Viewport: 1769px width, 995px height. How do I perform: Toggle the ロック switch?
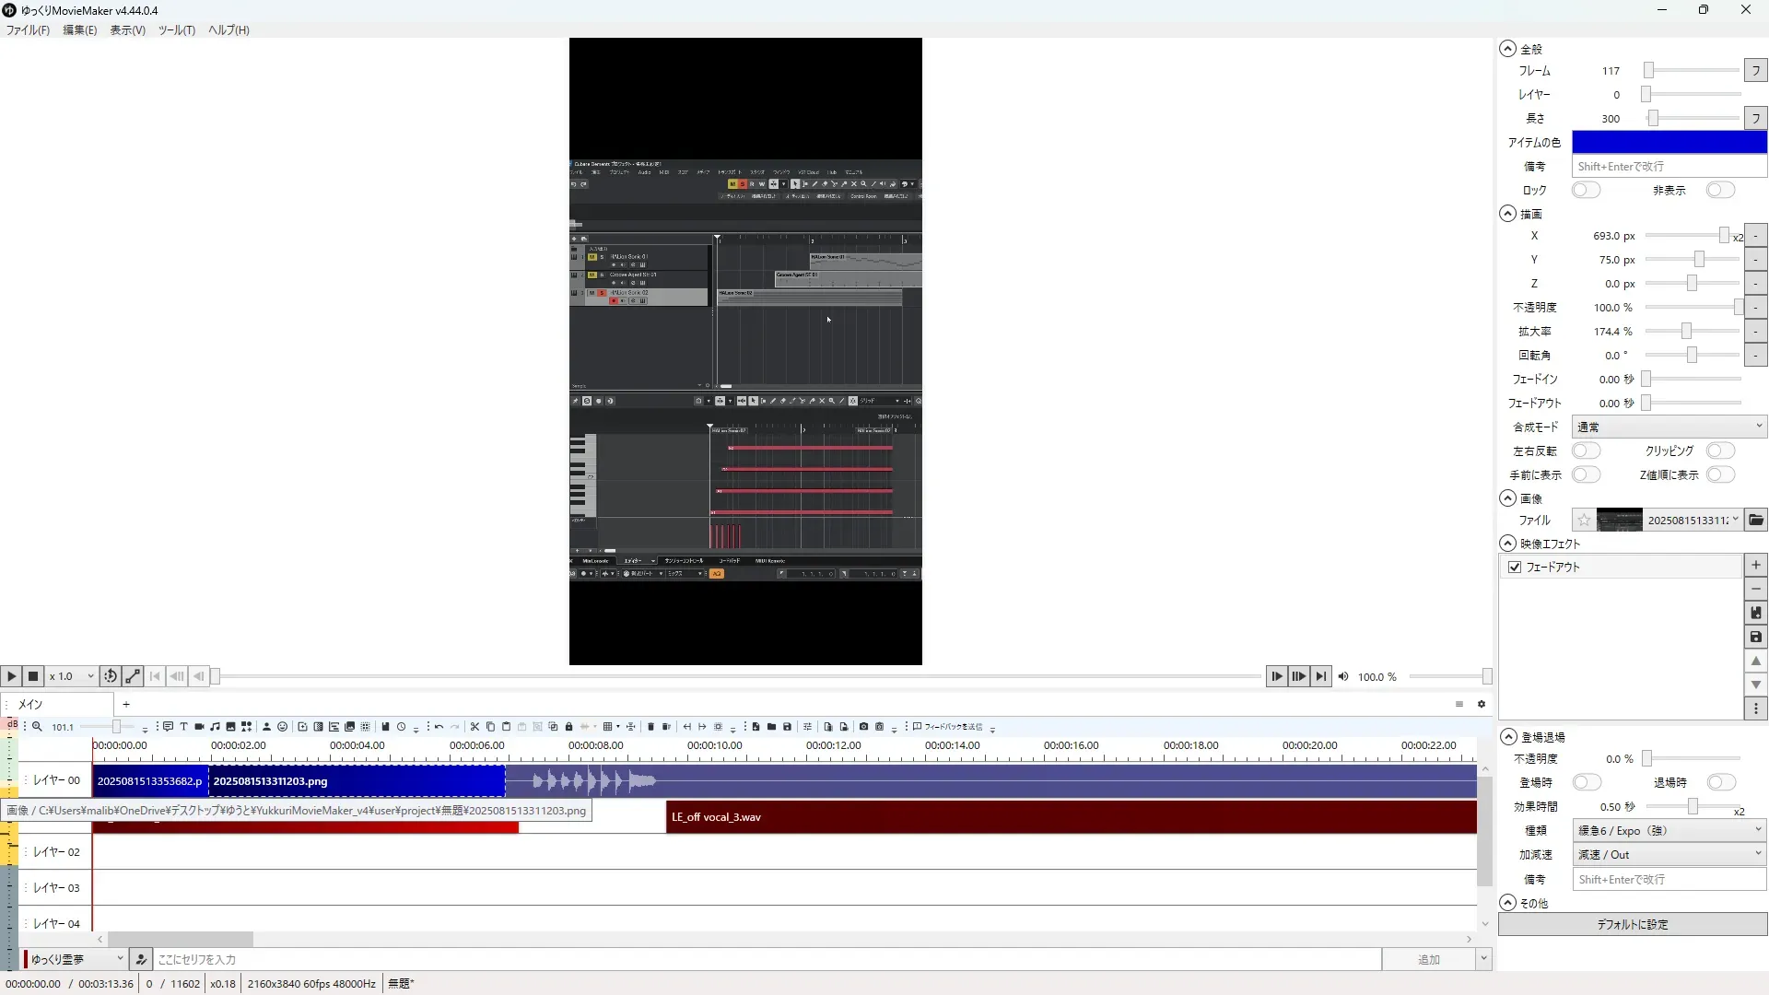click(x=1586, y=190)
